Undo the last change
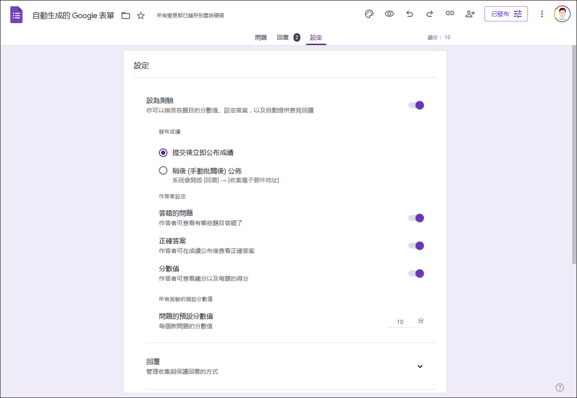 410,14
